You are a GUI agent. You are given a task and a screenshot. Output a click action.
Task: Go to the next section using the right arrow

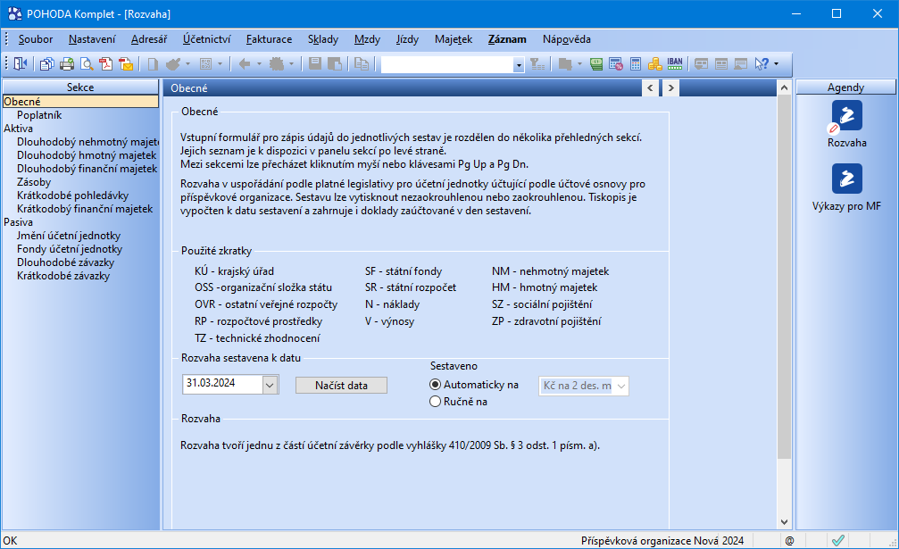click(x=670, y=87)
